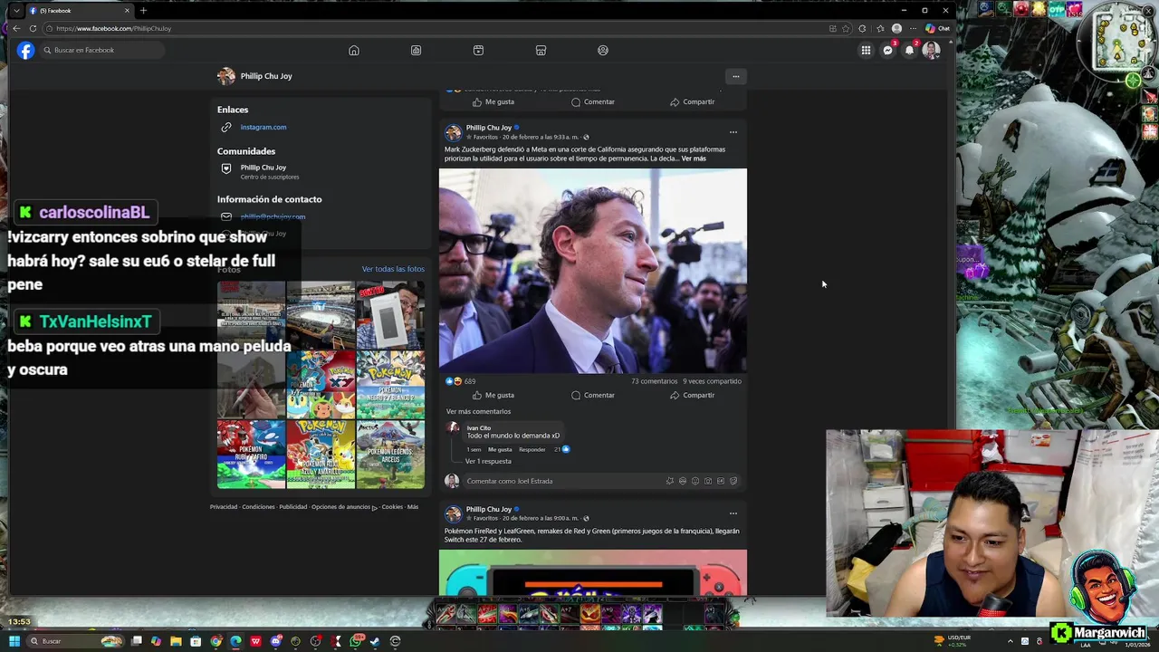This screenshot has width=1159, height=652.
Task: Like Ivan Cito's comment with Me gusta
Action: [x=500, y=449]
